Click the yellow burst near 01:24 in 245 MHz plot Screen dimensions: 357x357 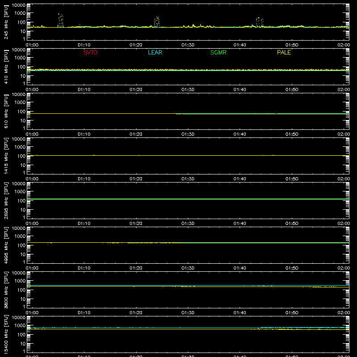[x=157, y=22]
